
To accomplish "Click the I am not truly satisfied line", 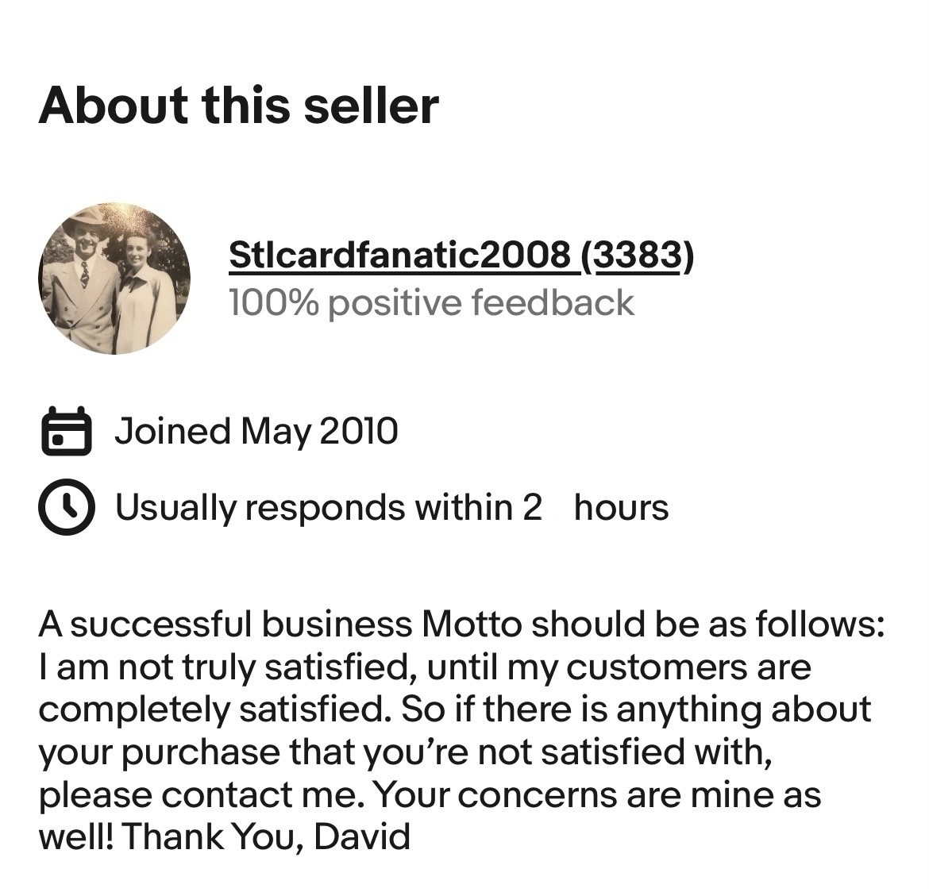I will [425, 667].
